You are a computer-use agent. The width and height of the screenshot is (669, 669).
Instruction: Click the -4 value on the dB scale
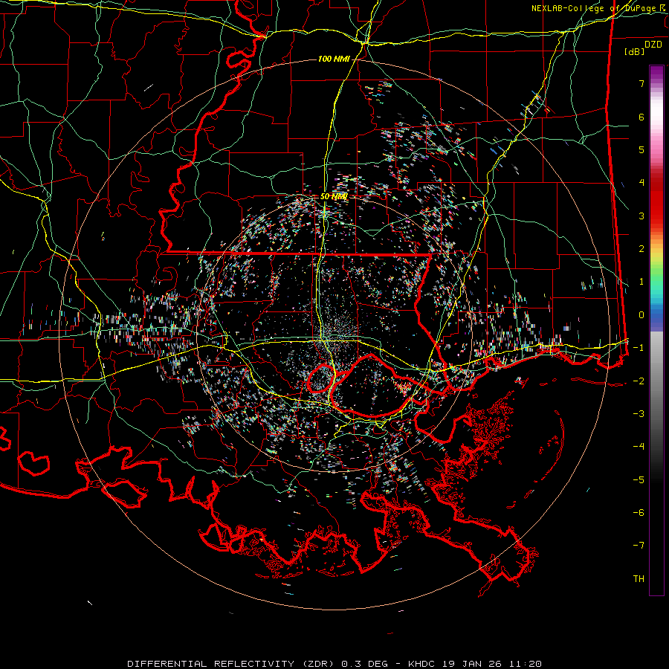pos(639,447)
